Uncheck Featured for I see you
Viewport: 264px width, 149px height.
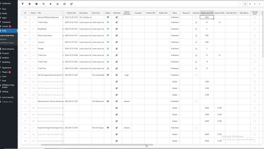pyautogui.click(x=196, y=42)
